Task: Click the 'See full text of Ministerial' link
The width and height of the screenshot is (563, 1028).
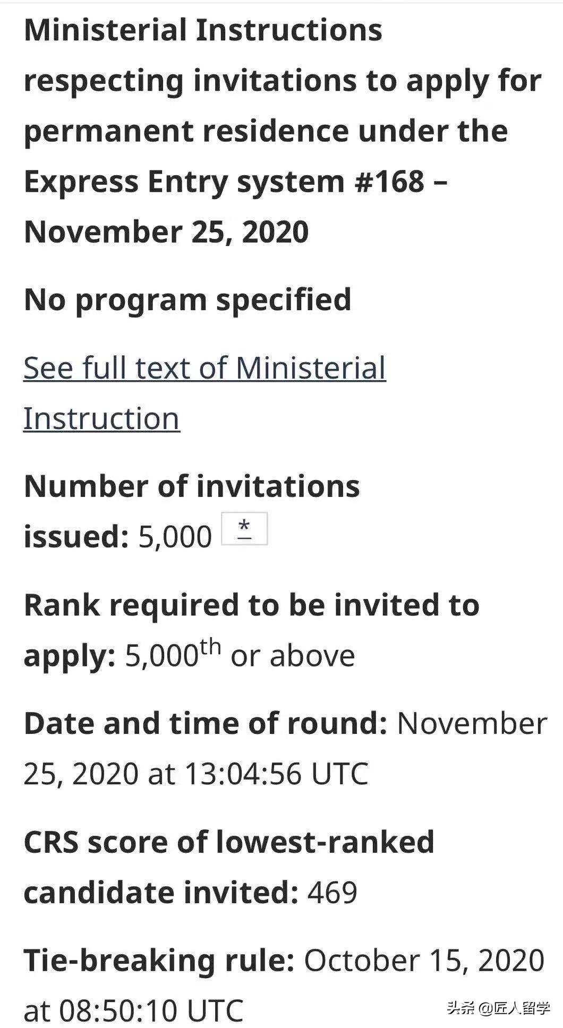Action: (204, 368)
